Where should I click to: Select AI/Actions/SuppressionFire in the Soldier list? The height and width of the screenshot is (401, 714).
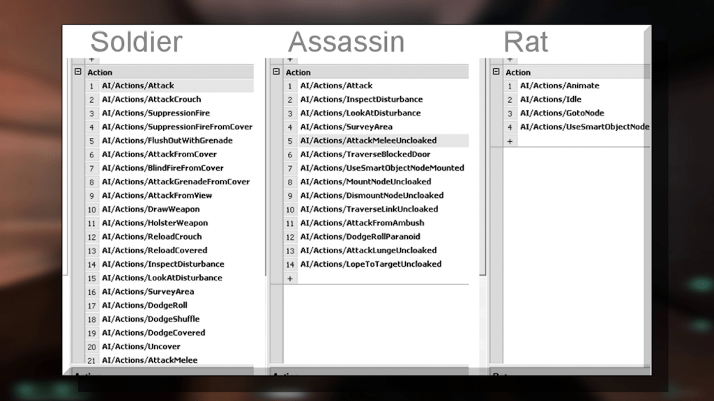pyautogui.click(x=155, y=113)
